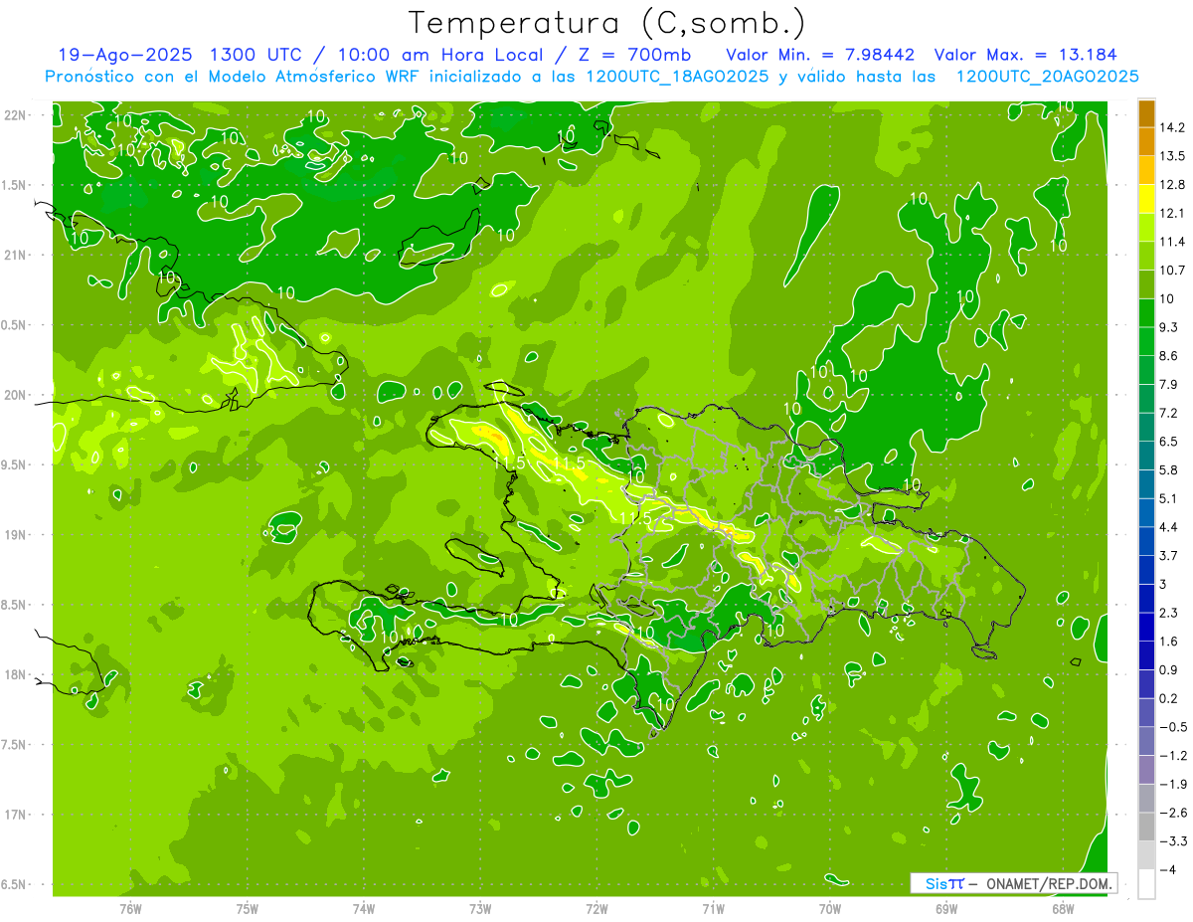Click the '9.3' colorbar value
Image resolution: width=1193 pixels, height=922 pixels.
coord(1168,327)
